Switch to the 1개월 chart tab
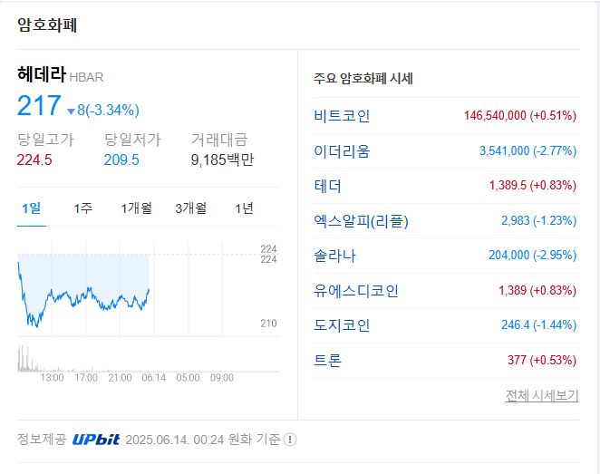Viewport: 600px width, 474px height. point(136,208)
